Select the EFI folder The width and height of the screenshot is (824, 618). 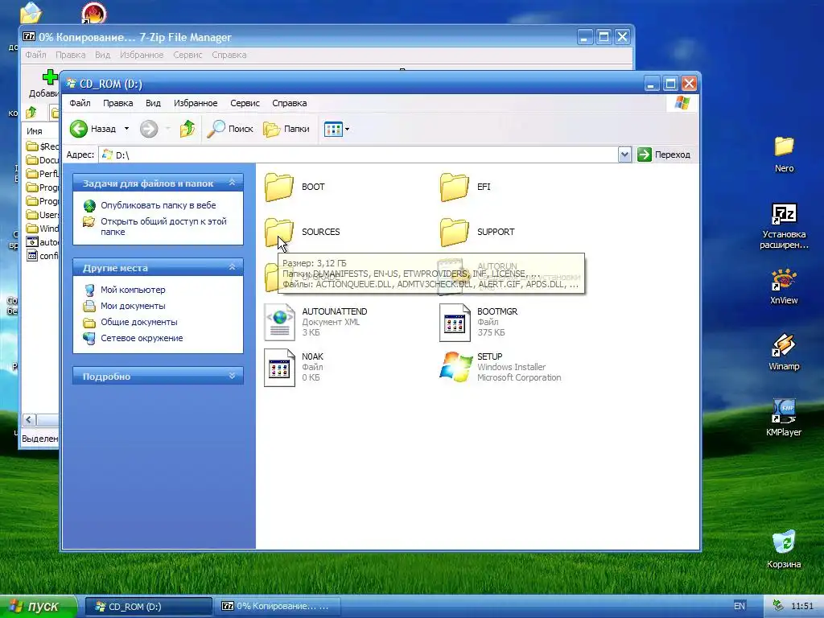465,187
